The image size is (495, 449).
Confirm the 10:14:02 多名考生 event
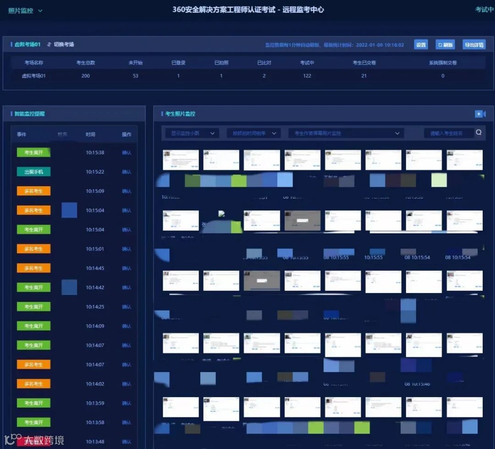coord(126,384)
